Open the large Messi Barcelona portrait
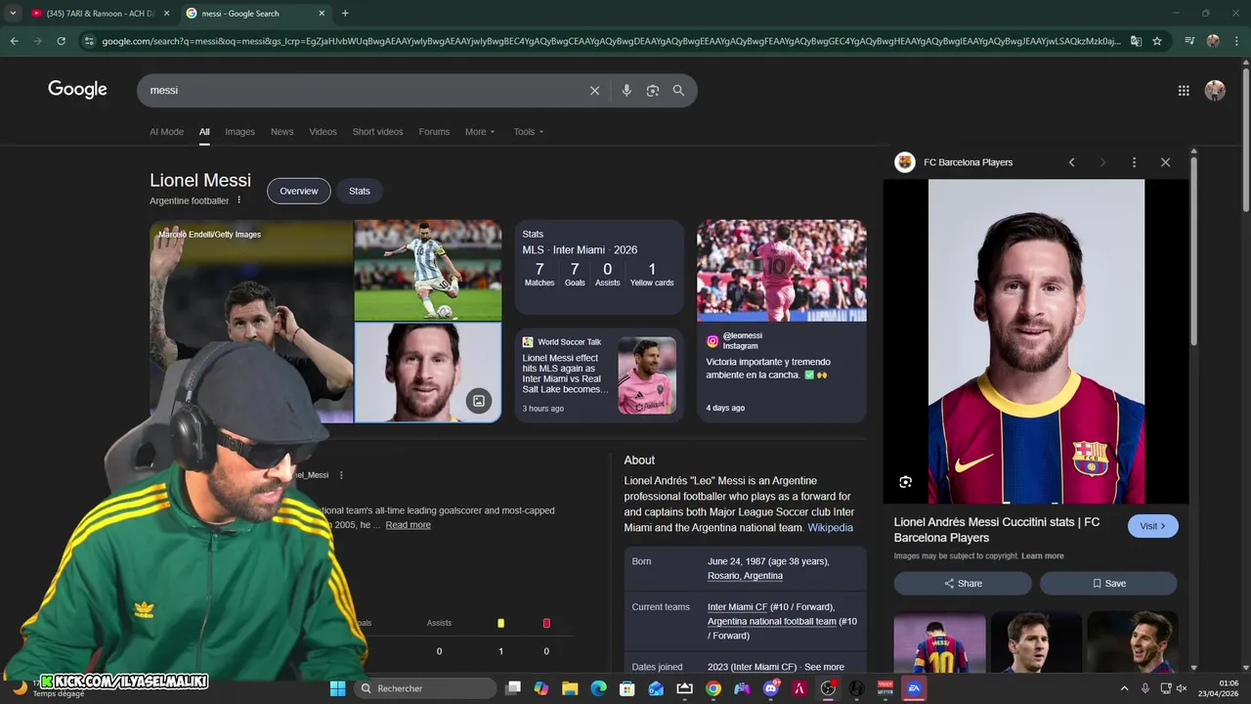Viewport: 1251px width, 704px height. 1036,341
